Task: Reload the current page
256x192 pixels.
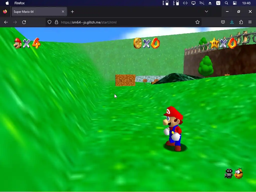Action: (24, 22)
